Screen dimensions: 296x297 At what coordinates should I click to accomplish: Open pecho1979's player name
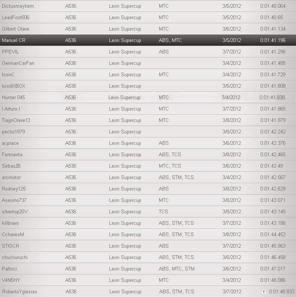click(x=13, y=132)
